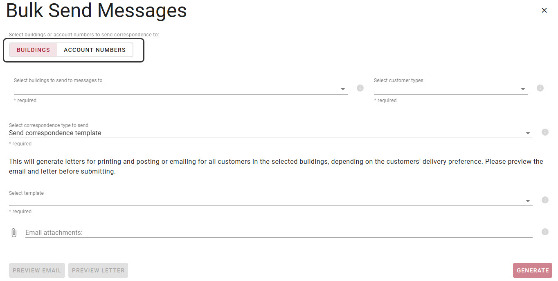Screen dimensions: 558x281
Task: Show info for Email attachments field
Action: click(545, 232)
